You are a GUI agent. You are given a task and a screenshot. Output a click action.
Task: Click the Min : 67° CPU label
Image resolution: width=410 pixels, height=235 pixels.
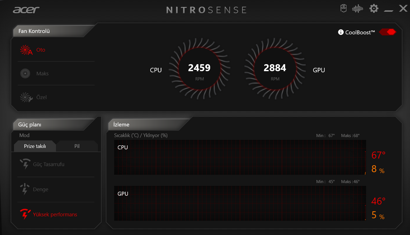tap(325, 136)
